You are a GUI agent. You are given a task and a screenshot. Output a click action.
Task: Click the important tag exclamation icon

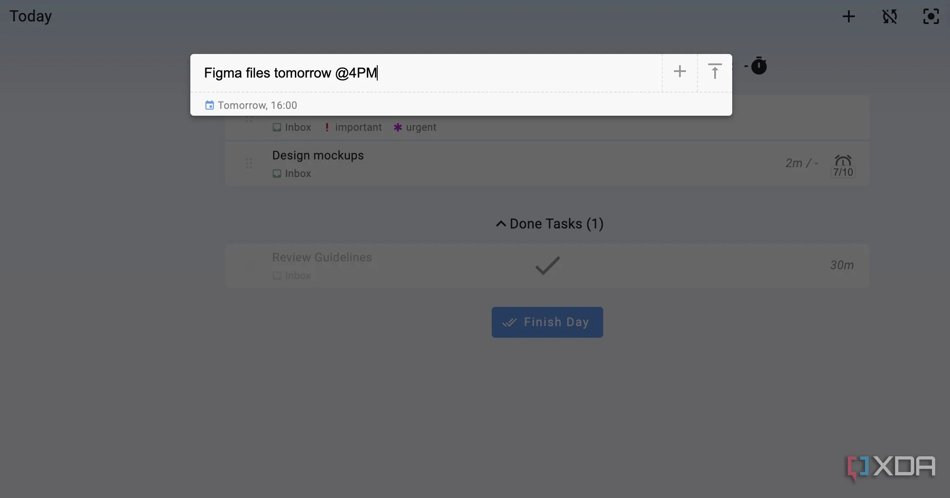[327, 127]
